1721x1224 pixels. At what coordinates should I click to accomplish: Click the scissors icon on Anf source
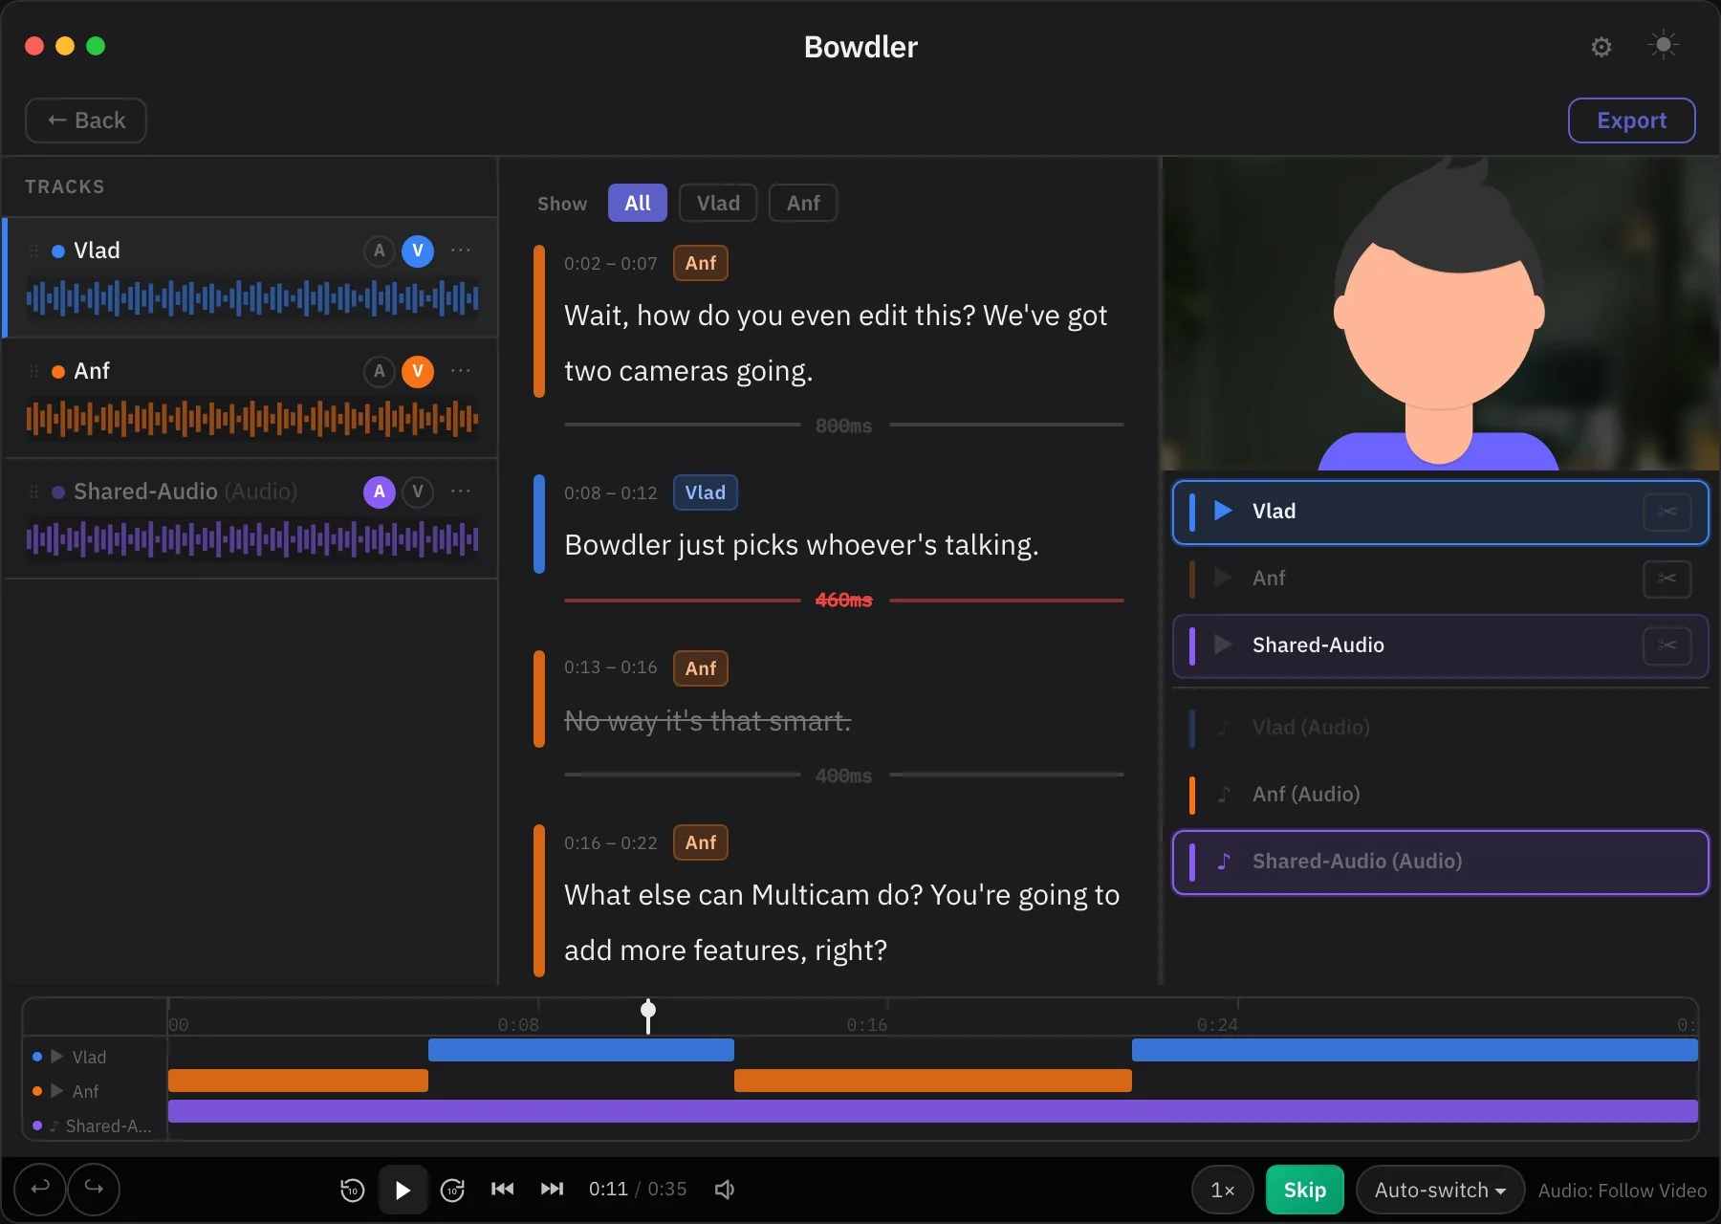pyautogui.click(x=1667, y=579)
